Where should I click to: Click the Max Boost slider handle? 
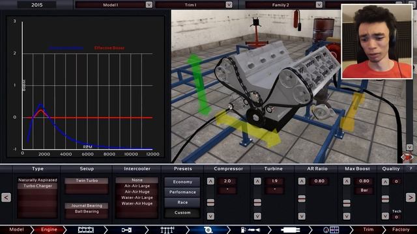(x=347, y=203)
